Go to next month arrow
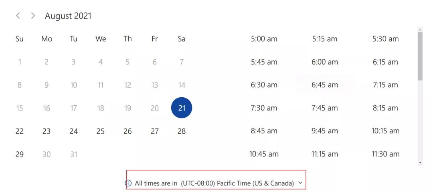Image resolution: width=433 pixels, height=193 pixels. pos(33,16)
